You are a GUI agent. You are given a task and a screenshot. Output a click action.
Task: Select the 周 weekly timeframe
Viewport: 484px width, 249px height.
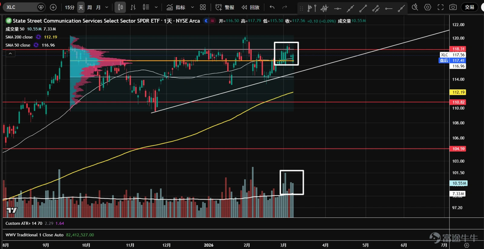pyautogui.click(x=90, y=7)
